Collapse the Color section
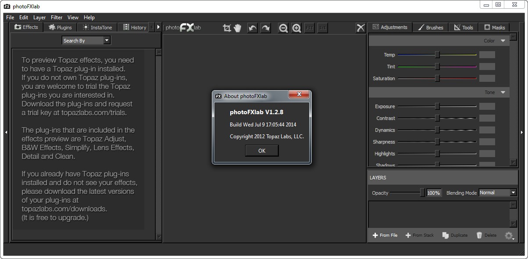The width and height of the screenshot is (528, 259). [x=503, y=41]
